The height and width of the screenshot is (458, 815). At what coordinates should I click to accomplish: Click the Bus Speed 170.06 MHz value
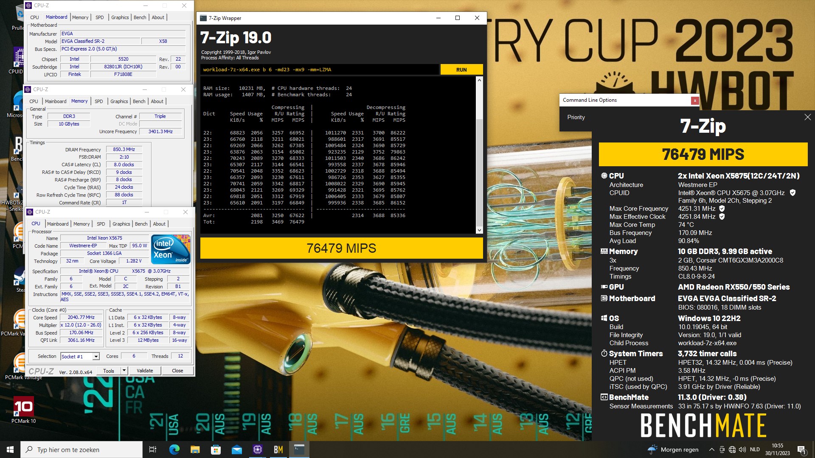pos(81,332)
